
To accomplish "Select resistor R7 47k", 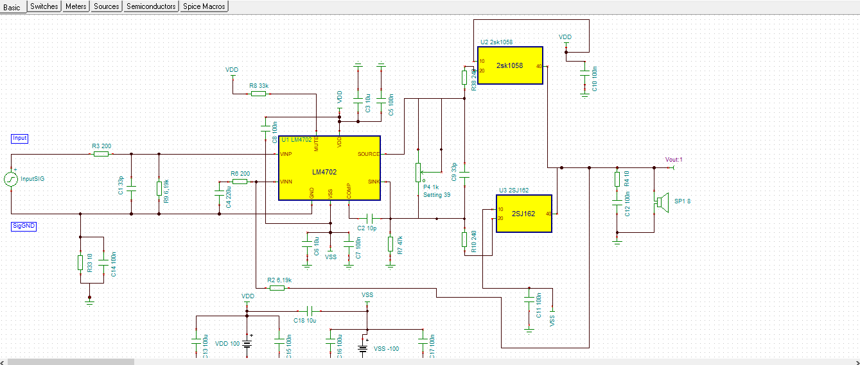I will coord(390,244).
